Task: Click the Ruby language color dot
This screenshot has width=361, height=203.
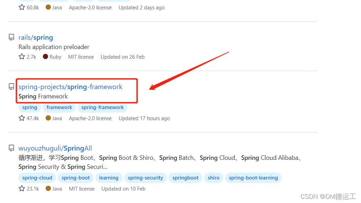Action: click(x=45, y=57)
